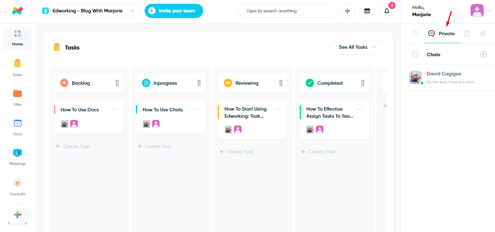Click David Cagigas's avatar in the Chats list

[x=415, y=77]
